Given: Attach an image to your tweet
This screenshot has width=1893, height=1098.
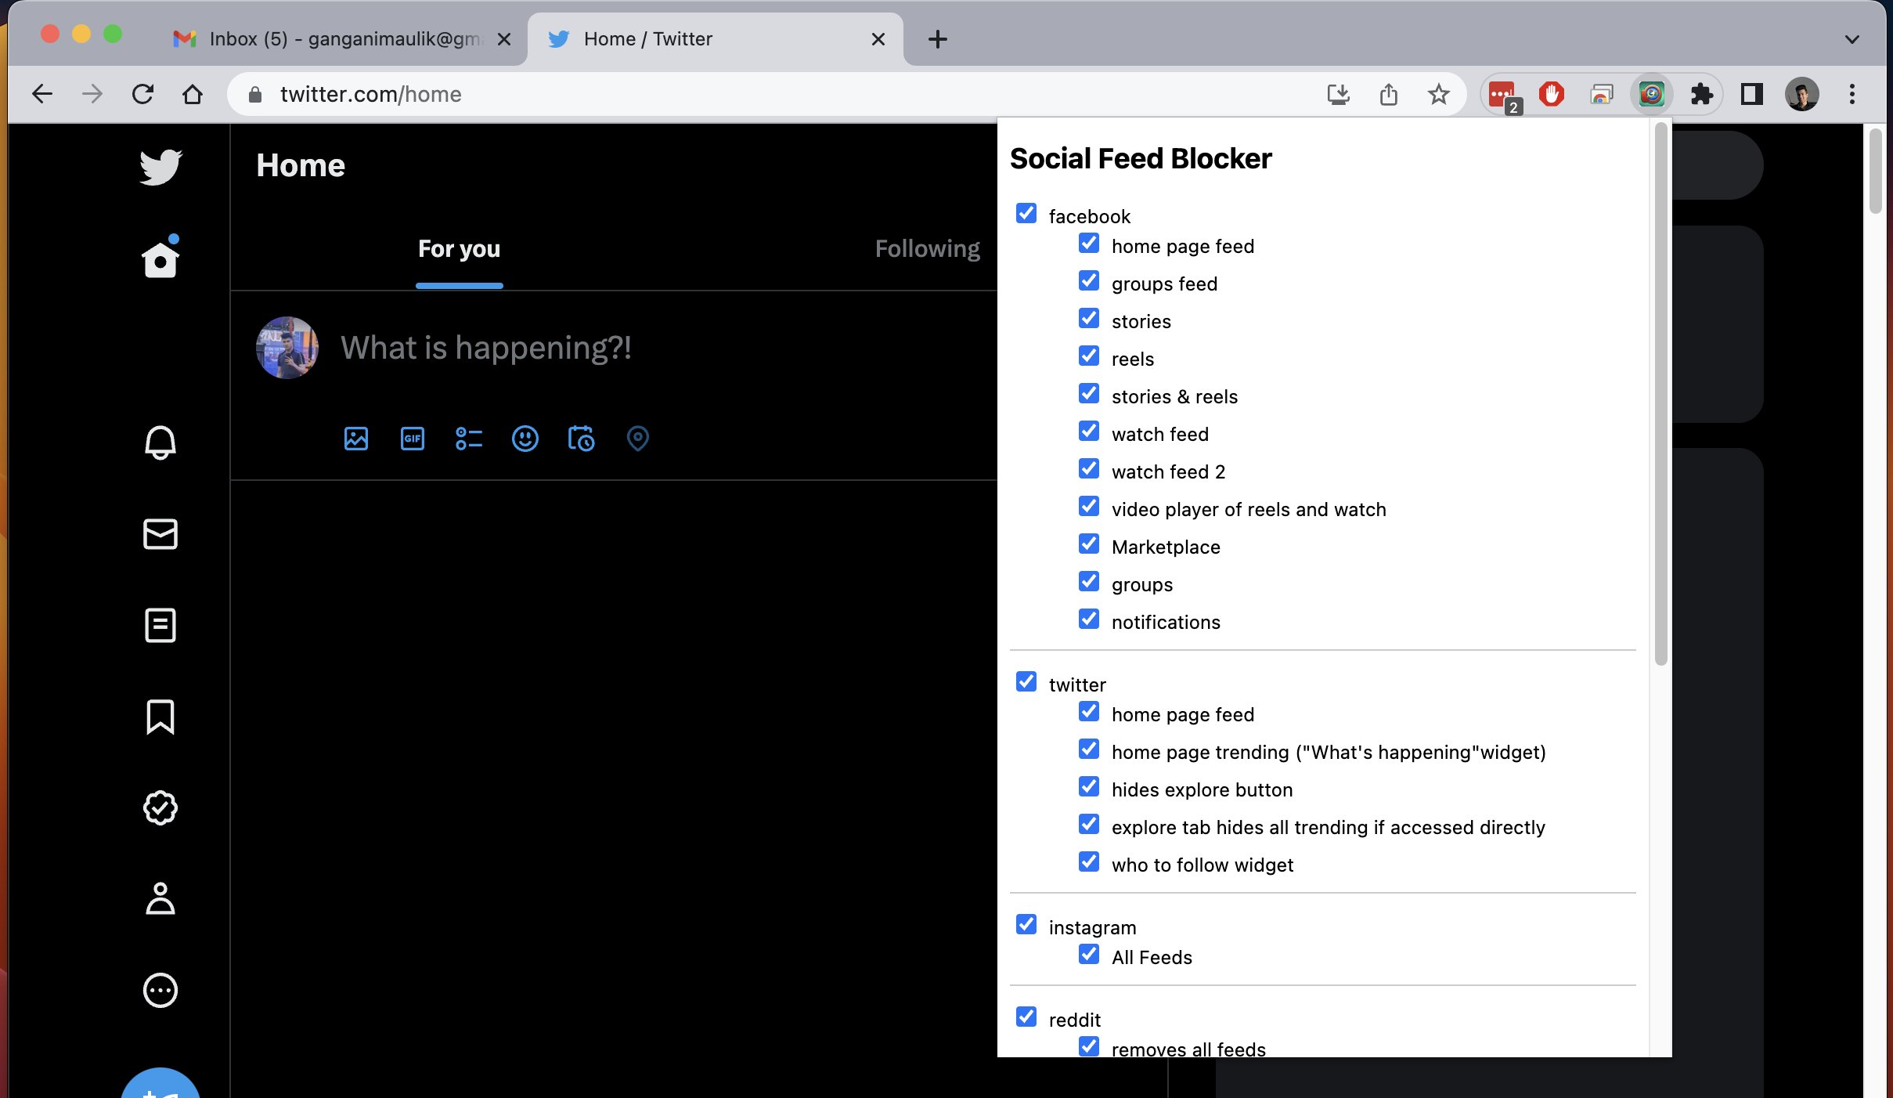Looking at the screenshot, I should click(x=355, y=439).
